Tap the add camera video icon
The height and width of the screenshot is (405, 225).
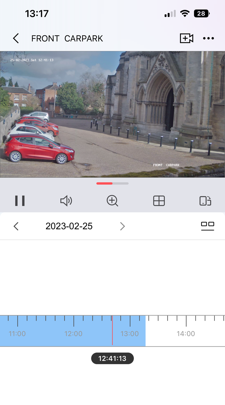click(186, 38)
